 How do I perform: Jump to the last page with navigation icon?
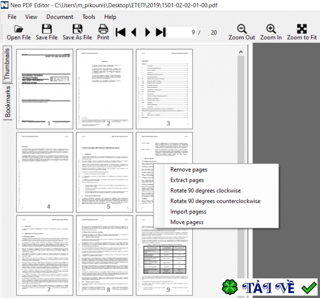click(x=161, y=32)
